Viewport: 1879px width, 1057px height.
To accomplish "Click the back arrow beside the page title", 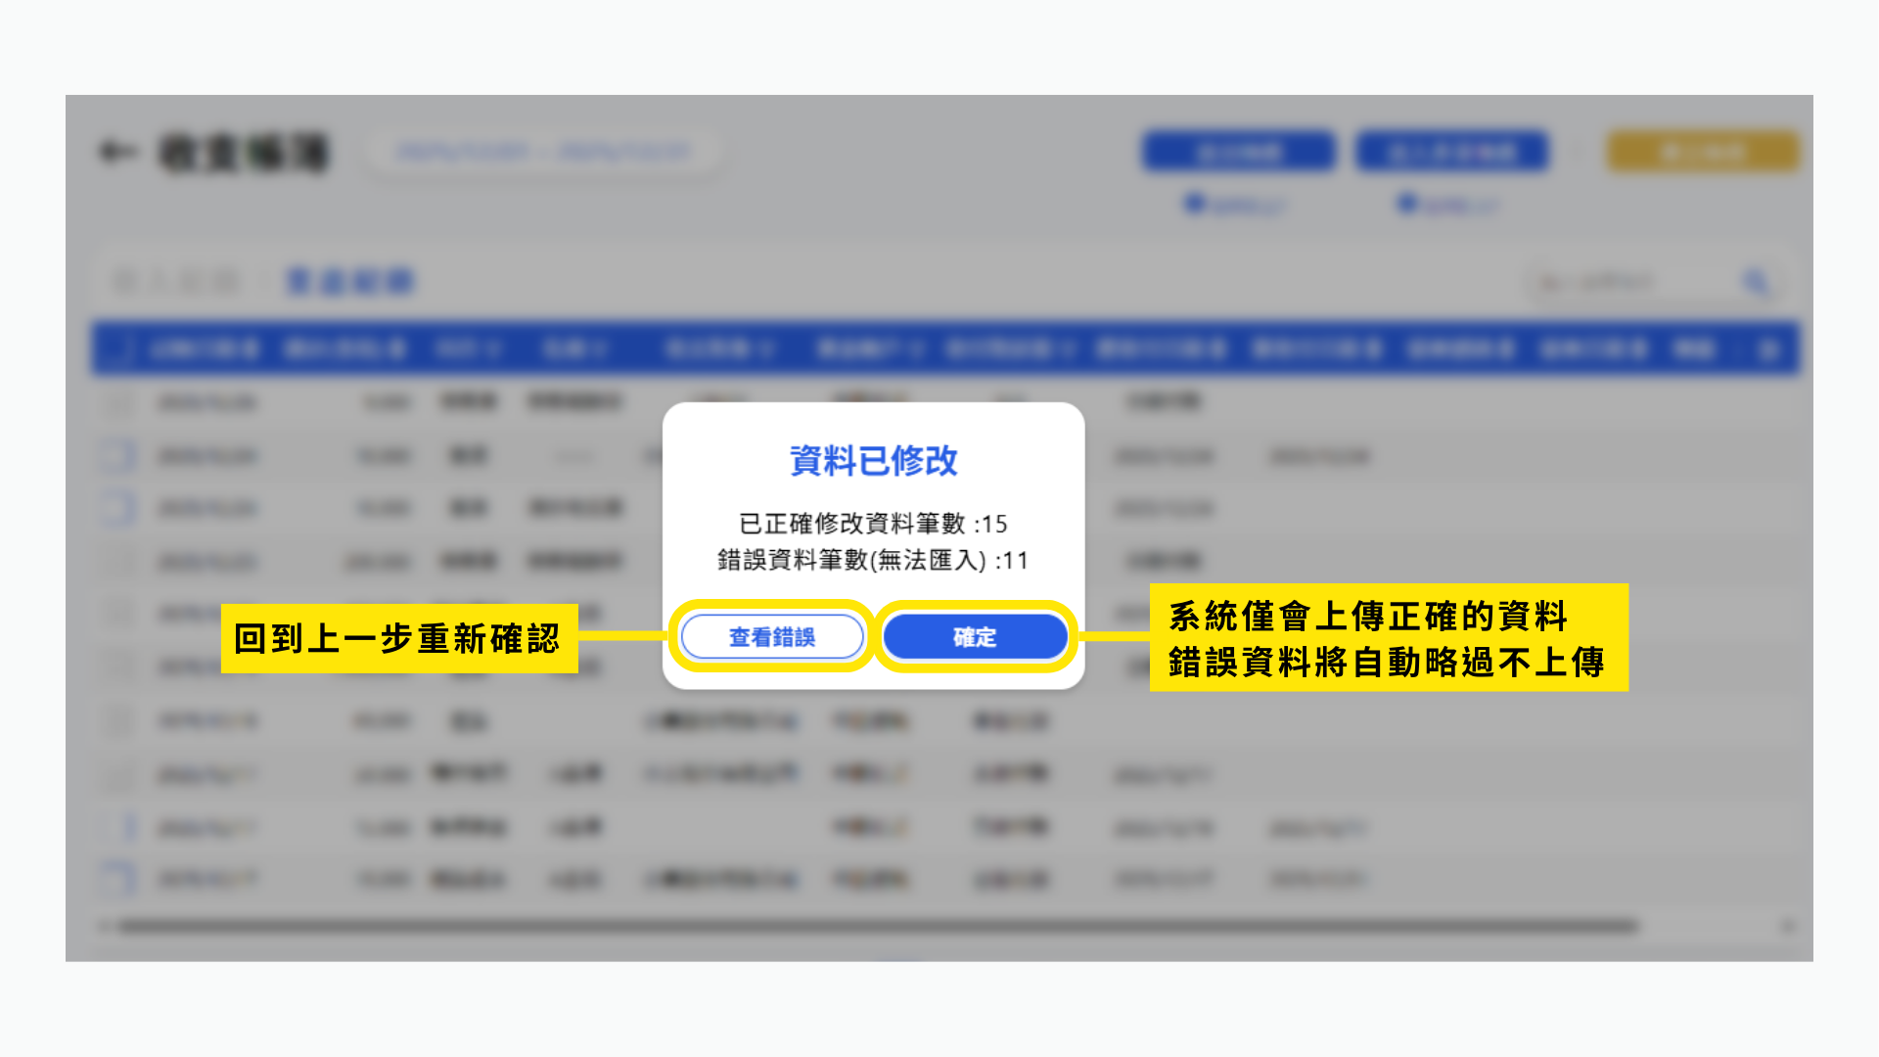I will 117,152.
